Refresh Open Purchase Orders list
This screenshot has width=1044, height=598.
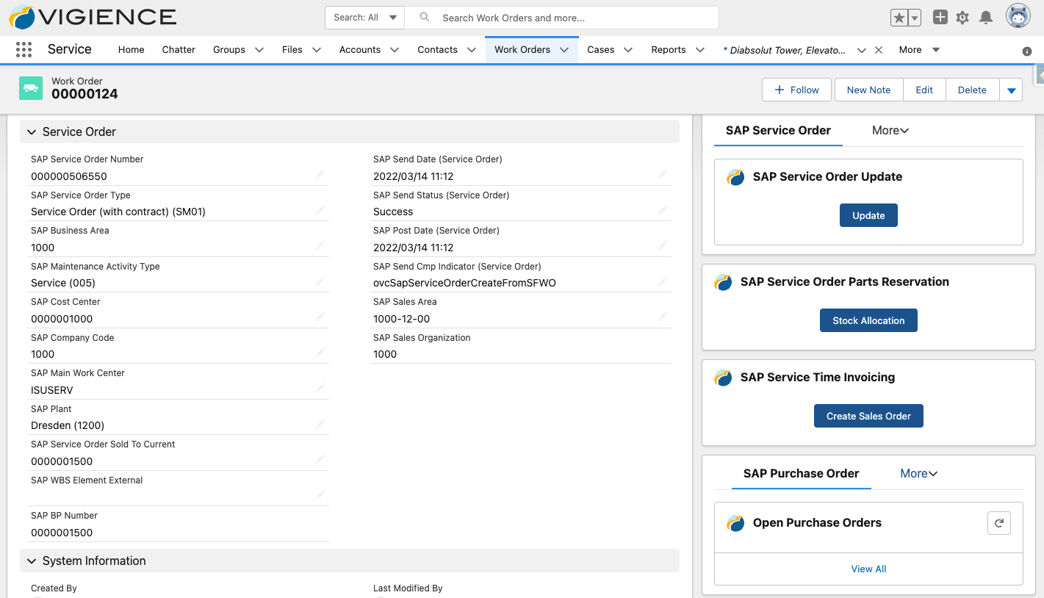point(999,523)
